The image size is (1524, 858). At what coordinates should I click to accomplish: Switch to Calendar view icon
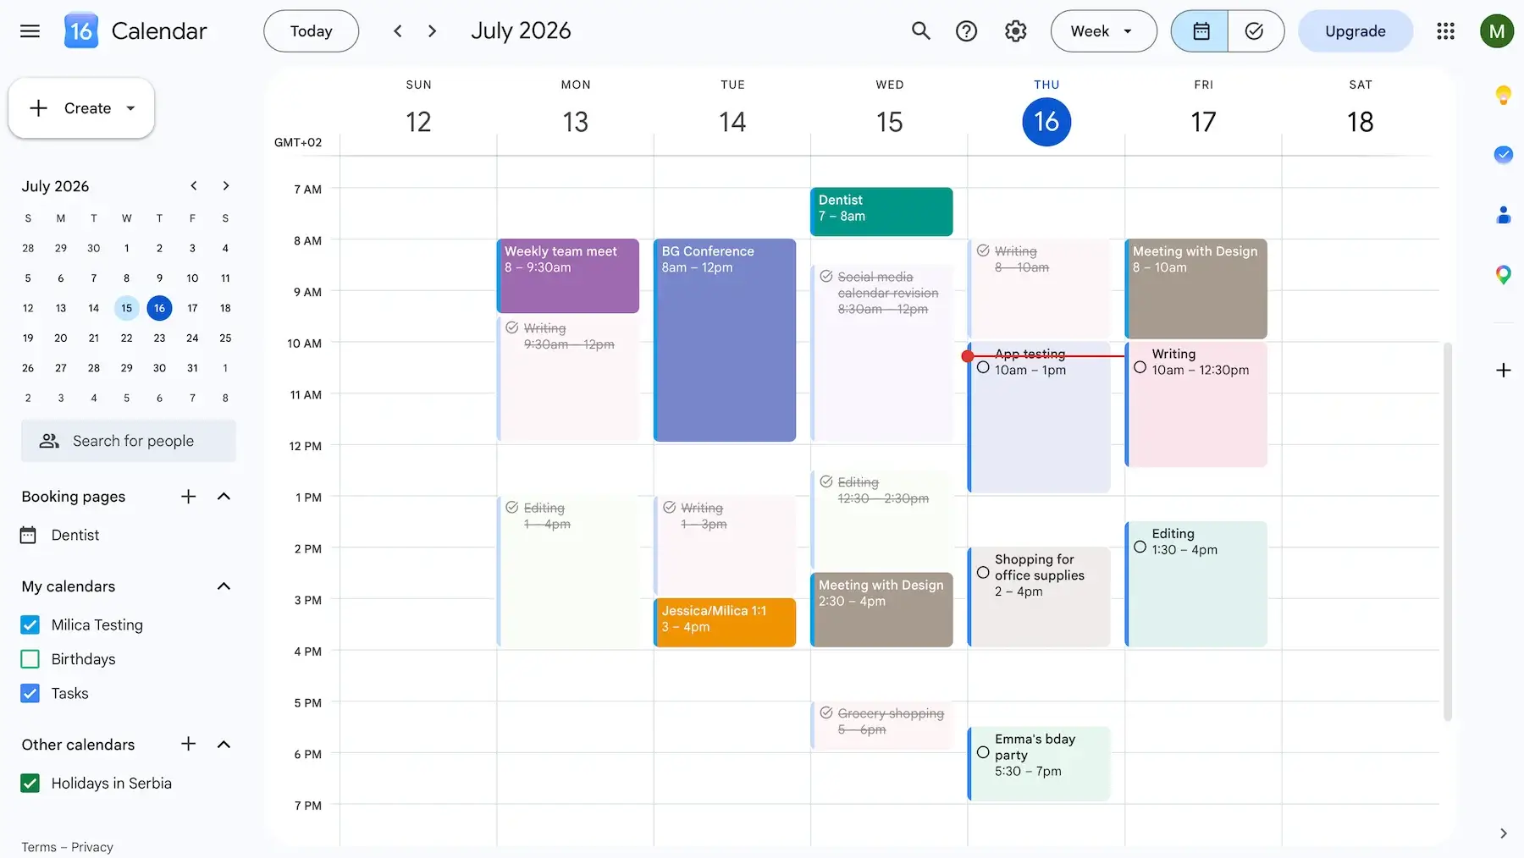coord(1200,31)
